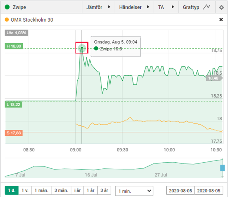Click the 27 Jul navigator label
228x197 pixels.
[x=161, y=175]
